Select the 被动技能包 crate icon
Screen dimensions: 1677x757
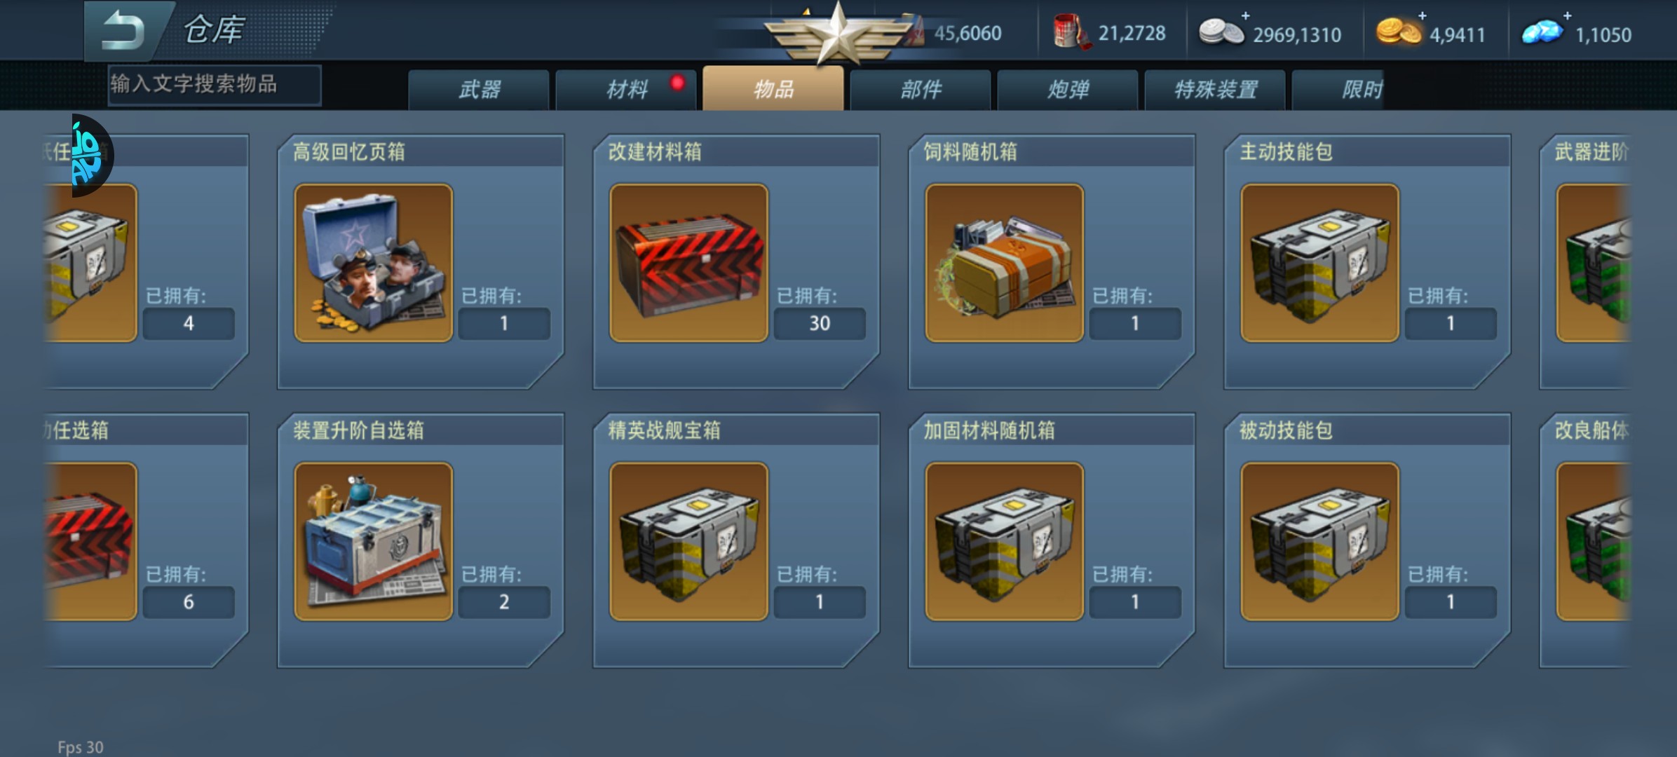(x=1319, y=541)
